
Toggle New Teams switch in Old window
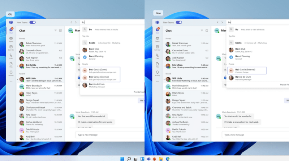(x=33, y=22)
